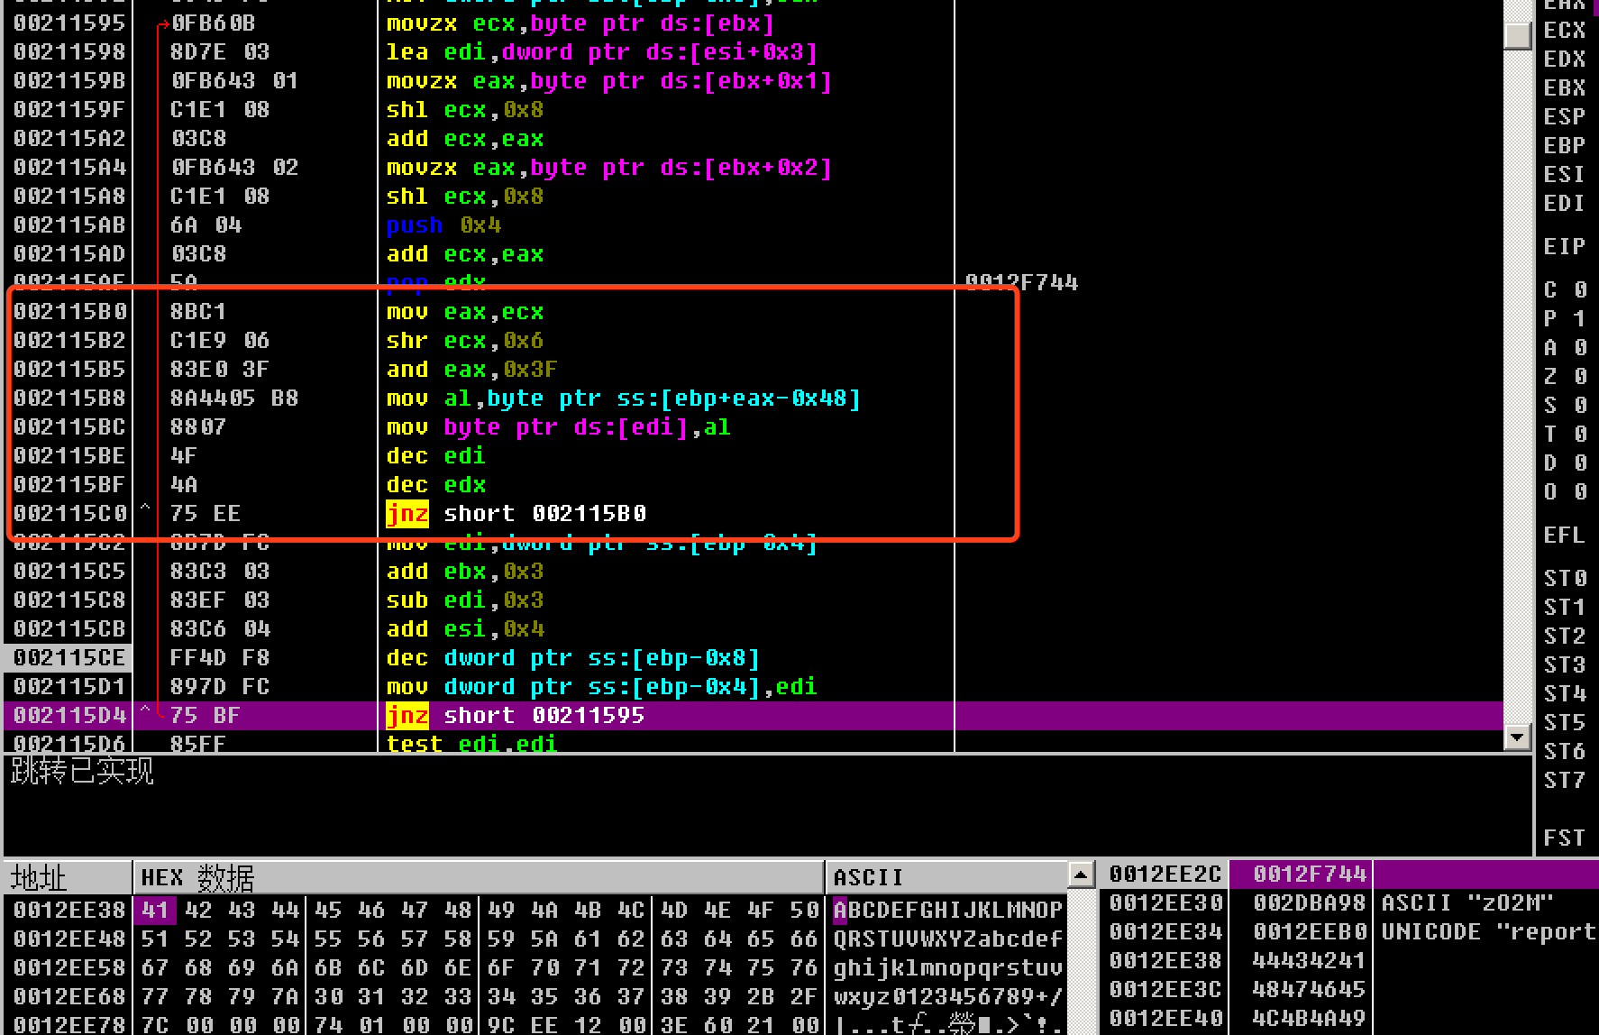Select 'jnz short 00211595' instruction
The width and height of the screenshot is (1599, 1035).
(x=516, y=716)
